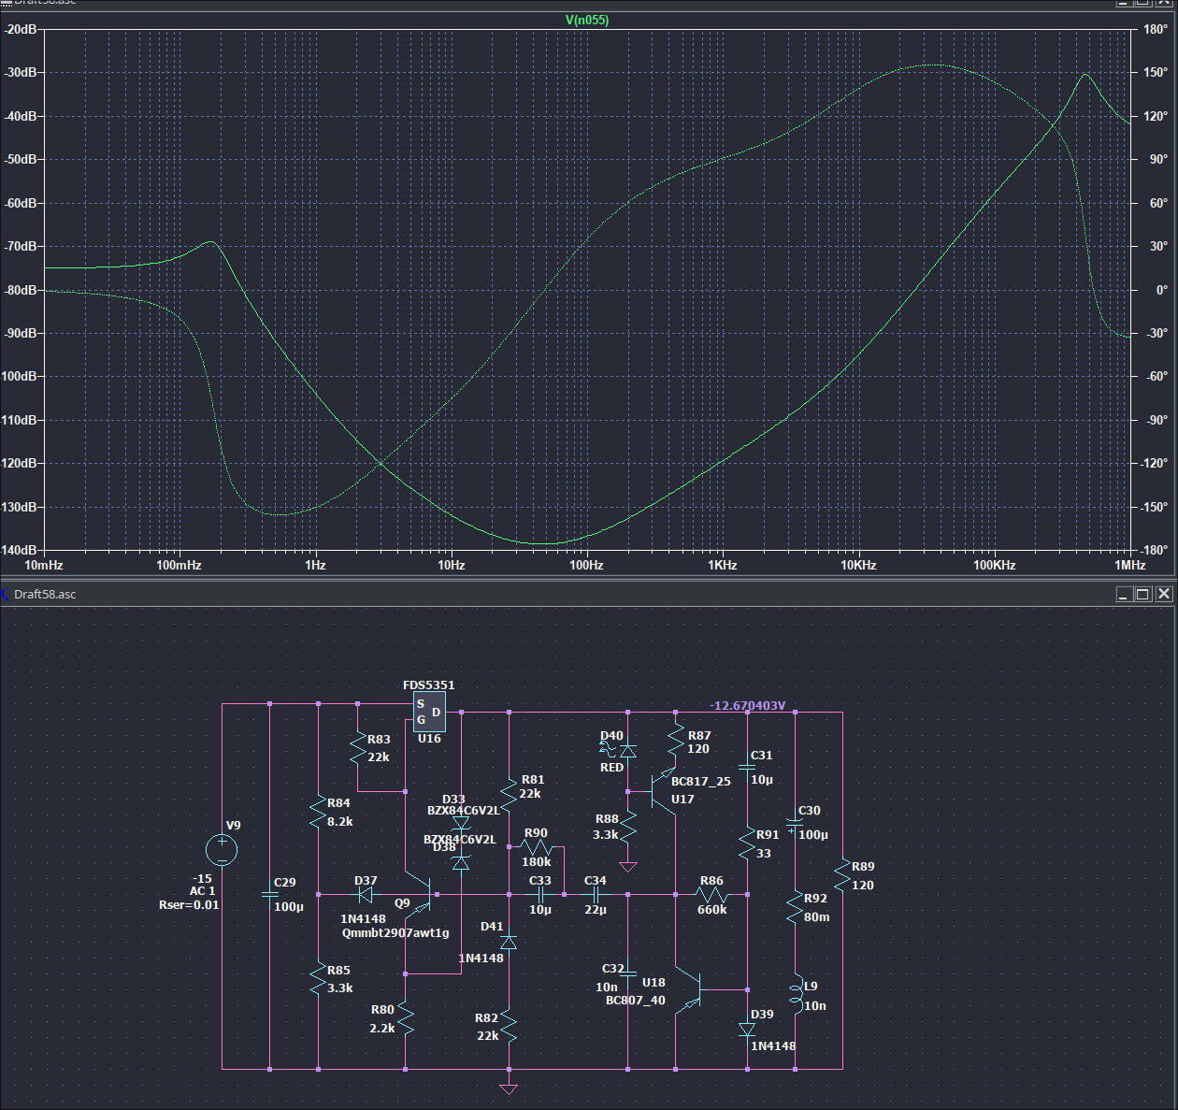Click the BC817_25 model label
The width and height of the screenshot is (1178, 1110).
point(701,781)
